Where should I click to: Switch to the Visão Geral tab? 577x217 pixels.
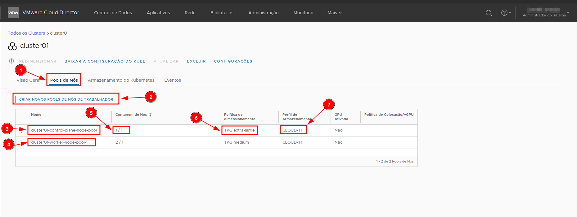28,80
